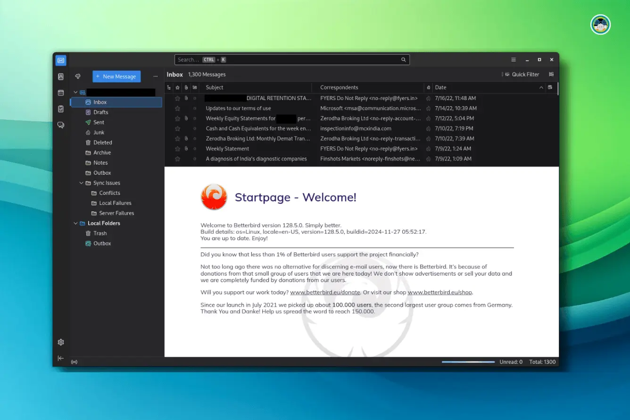Open the hamburger application menu
The image size is (630, 420).
point(514,60)
